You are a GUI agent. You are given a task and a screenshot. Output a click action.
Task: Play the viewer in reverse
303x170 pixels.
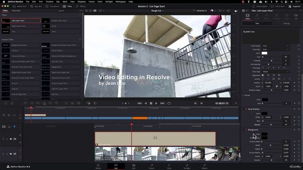[146, 103]
